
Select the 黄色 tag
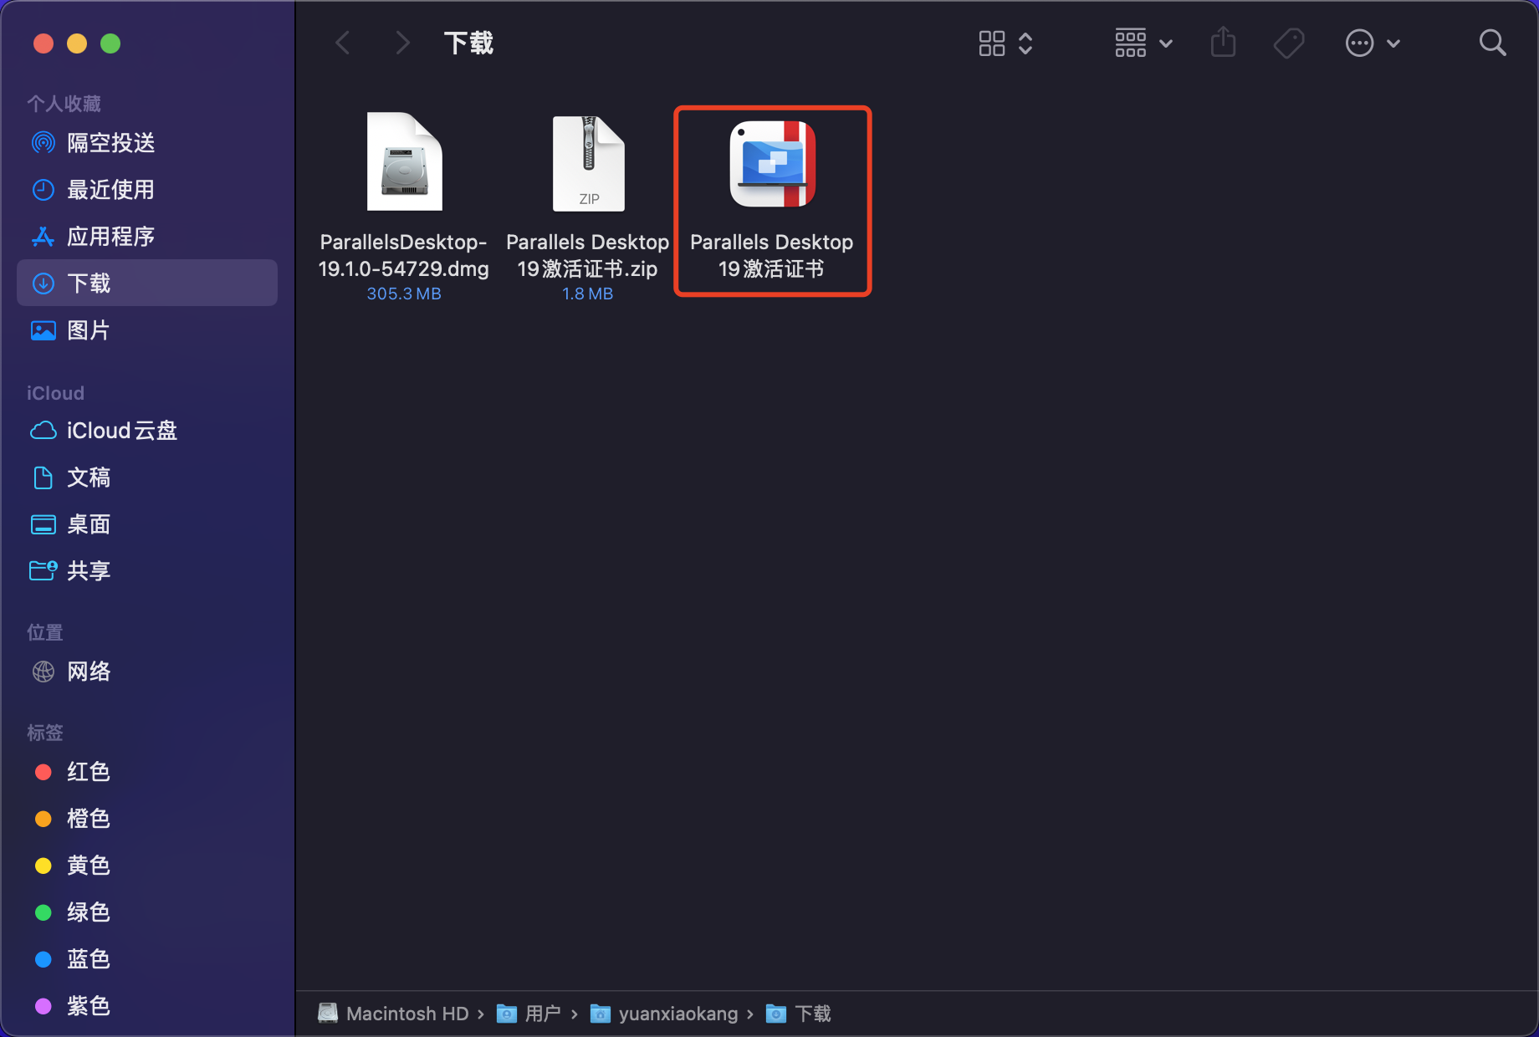(x=147, y=866)
